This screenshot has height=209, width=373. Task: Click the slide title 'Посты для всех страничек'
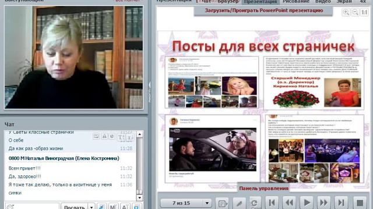(x=263, y=46)
